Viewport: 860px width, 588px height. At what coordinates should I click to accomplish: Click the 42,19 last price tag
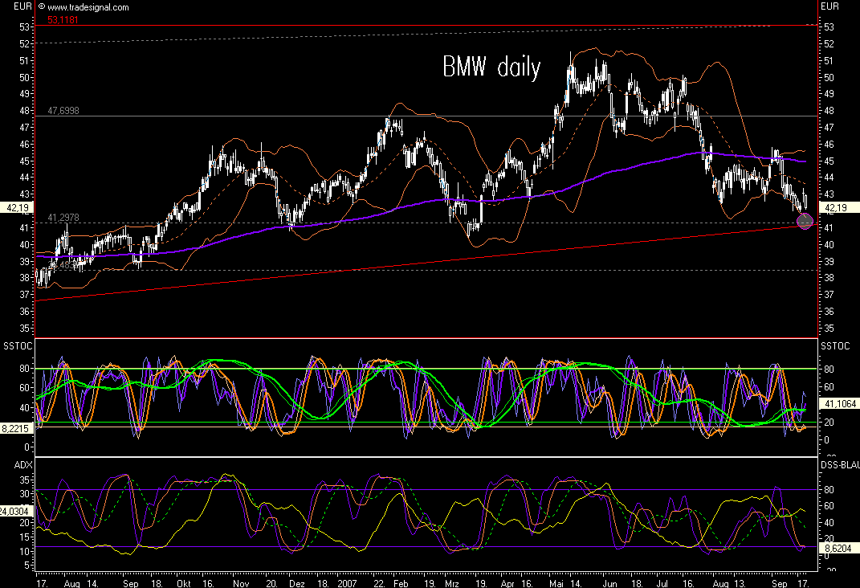pyautogui.click(x=18, y=206)
